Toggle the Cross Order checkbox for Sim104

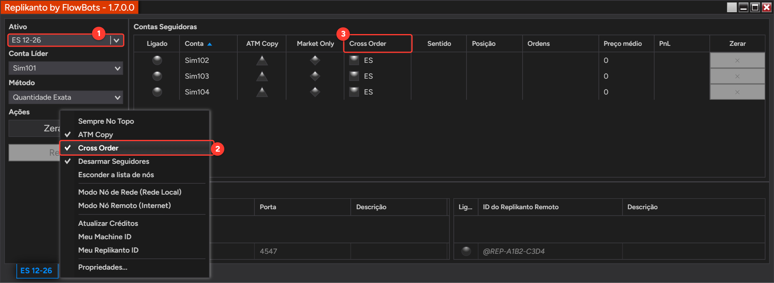click(x=354, y=92)
